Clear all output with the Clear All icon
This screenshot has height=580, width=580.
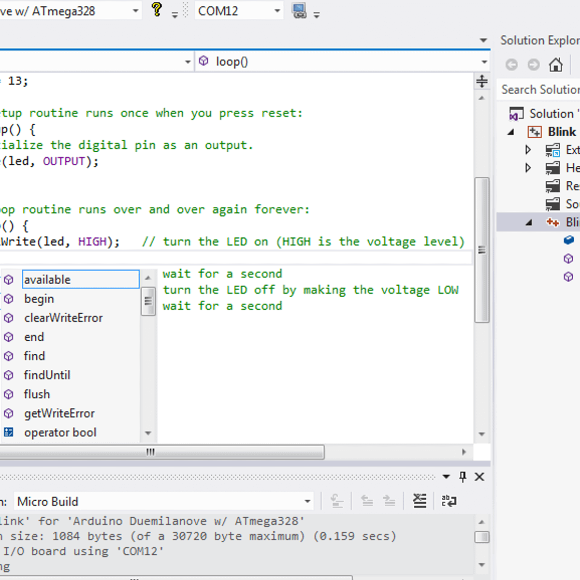click(x=420, y=501)
